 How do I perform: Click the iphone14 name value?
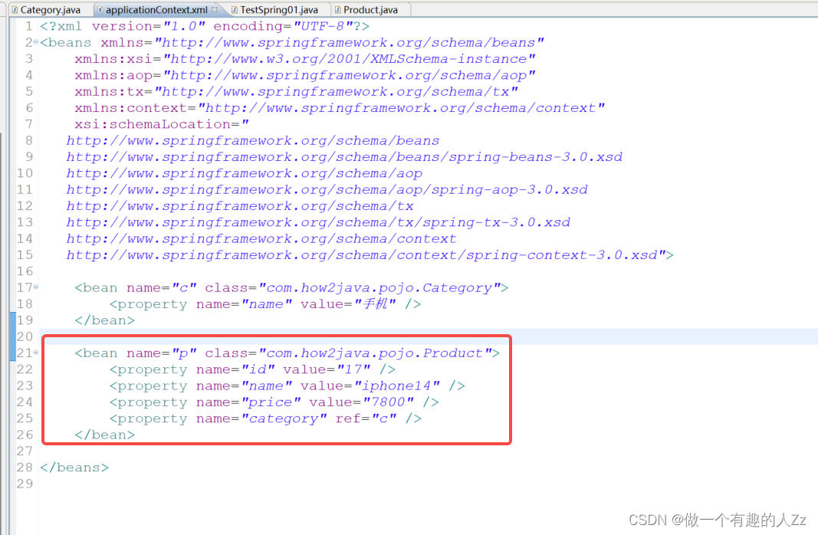(x=396, y=386)
